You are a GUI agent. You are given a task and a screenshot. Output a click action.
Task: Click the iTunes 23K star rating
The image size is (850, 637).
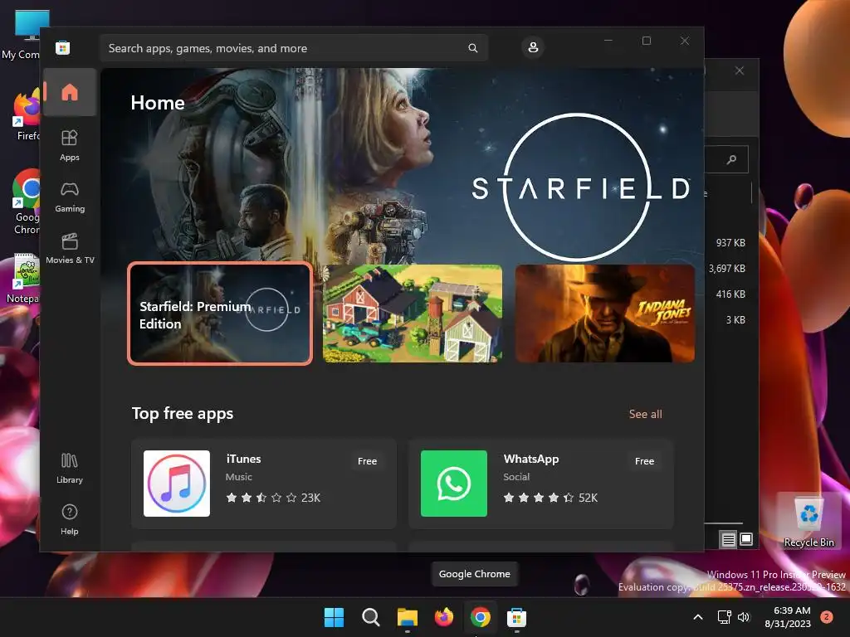pos(272,498)
